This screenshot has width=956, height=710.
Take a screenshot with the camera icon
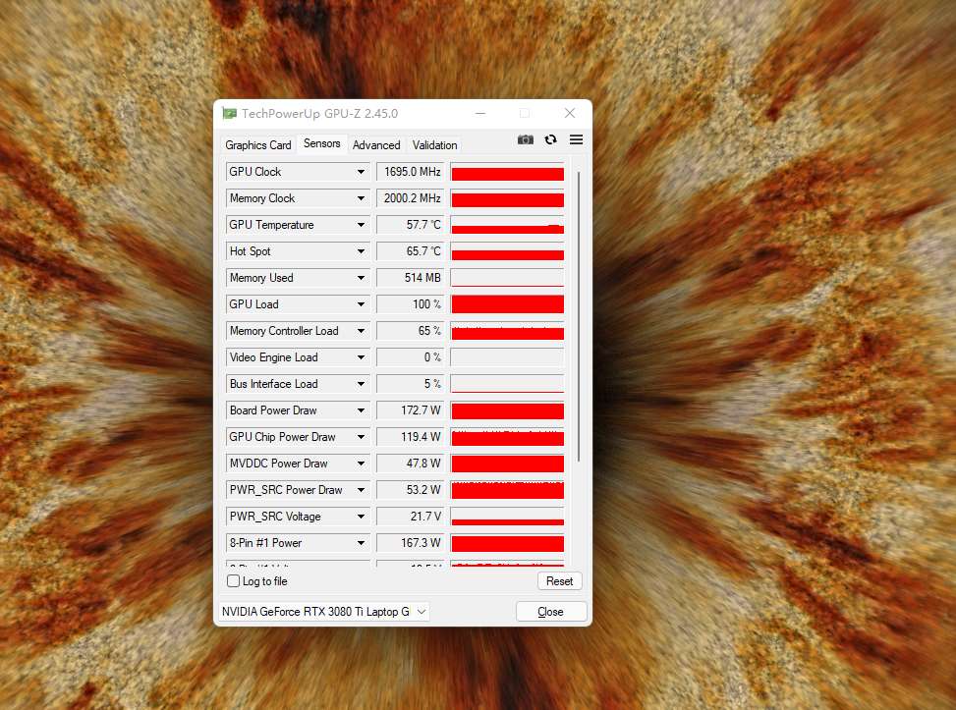(526, 140)
